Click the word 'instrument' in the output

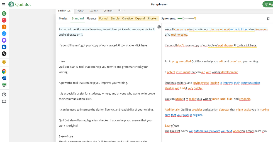click(183, 72)
